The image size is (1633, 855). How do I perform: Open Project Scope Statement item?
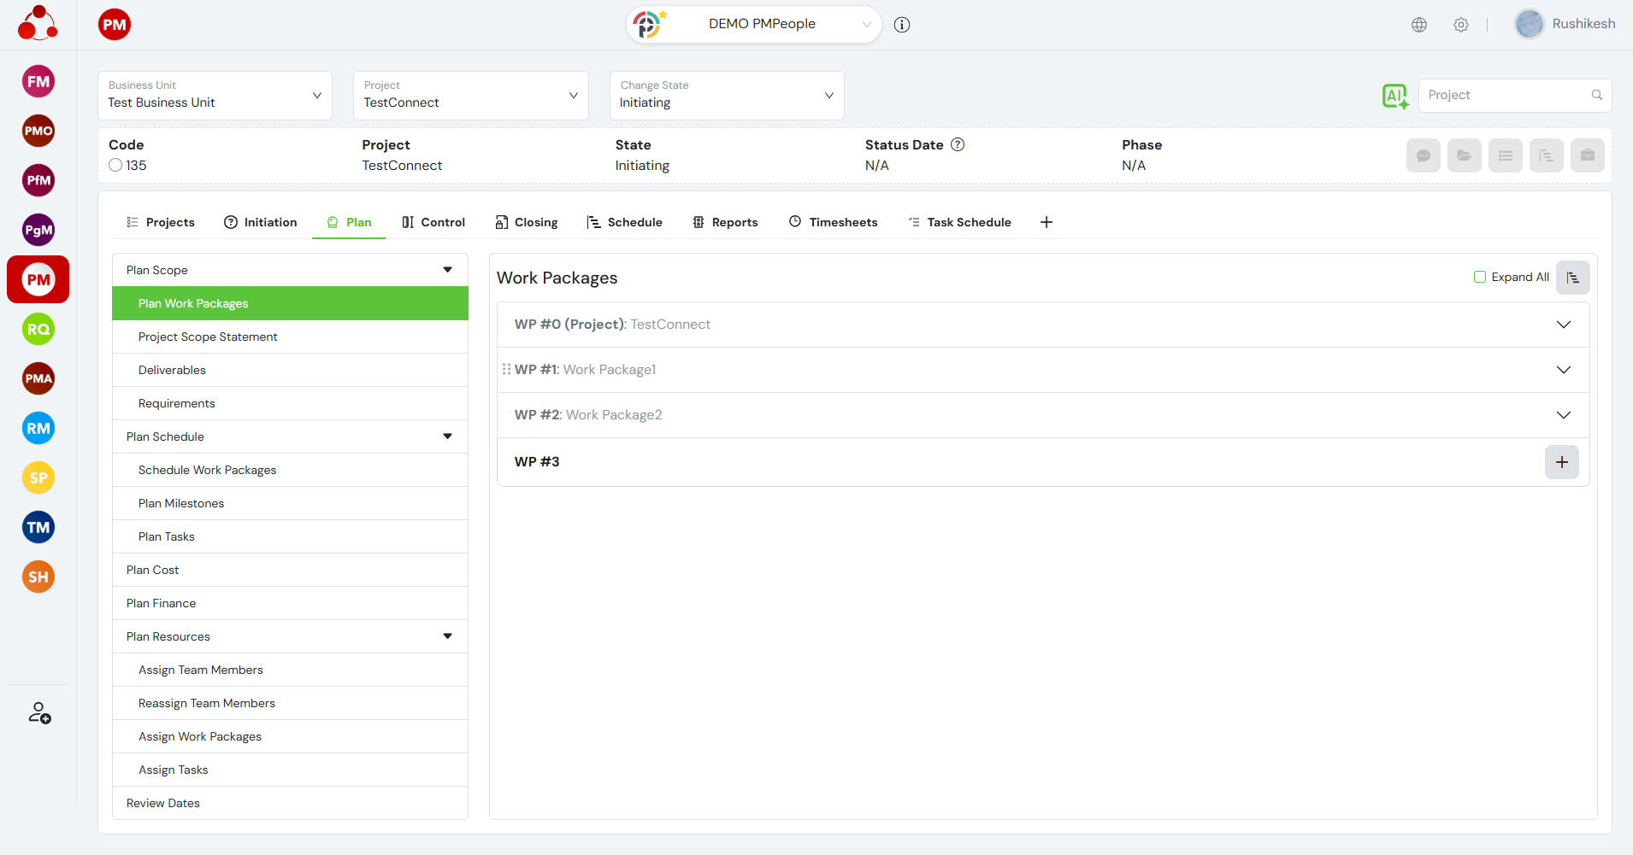tap(208, 337)
